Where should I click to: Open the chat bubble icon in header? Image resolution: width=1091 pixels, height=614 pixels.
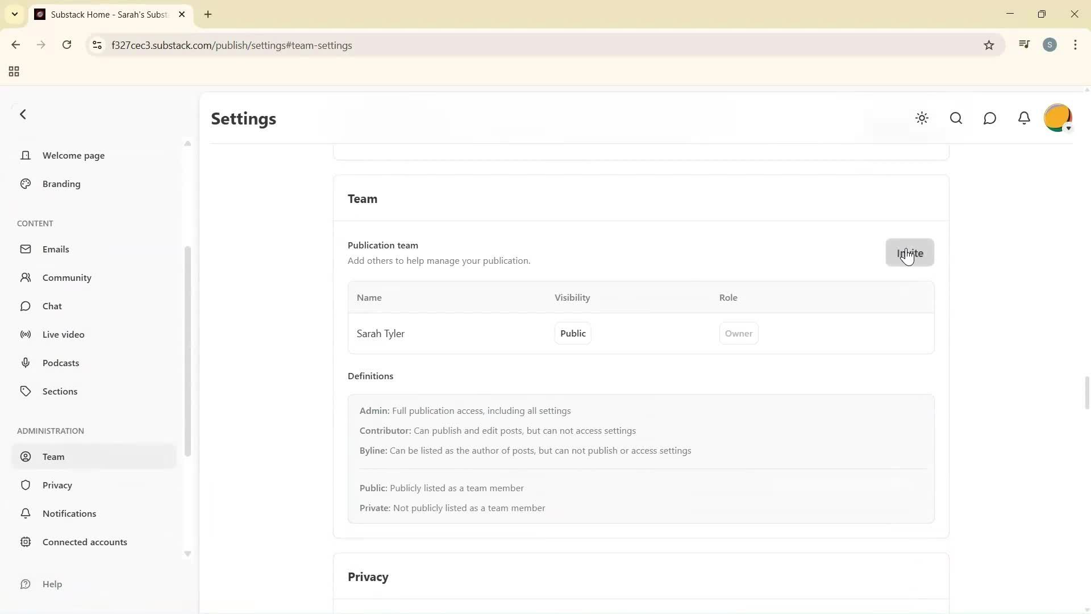[x=990, y=118]
